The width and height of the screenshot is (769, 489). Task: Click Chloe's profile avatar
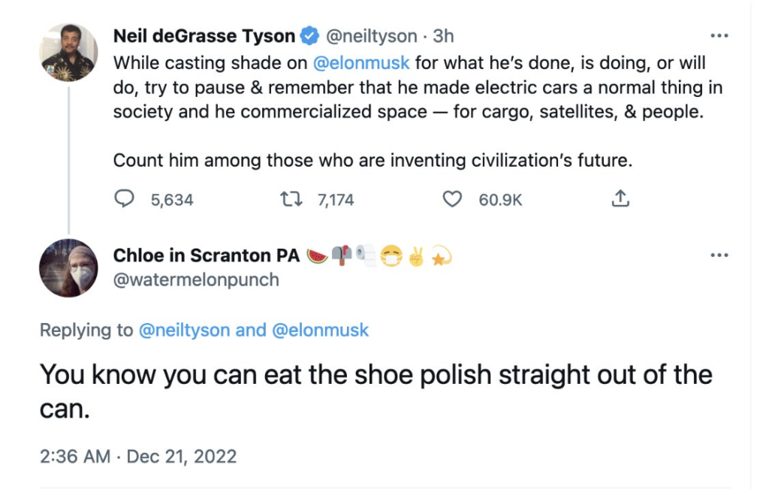[68, 267]
